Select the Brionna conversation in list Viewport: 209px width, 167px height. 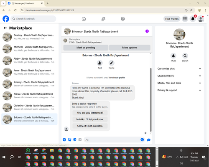(29, 119)
